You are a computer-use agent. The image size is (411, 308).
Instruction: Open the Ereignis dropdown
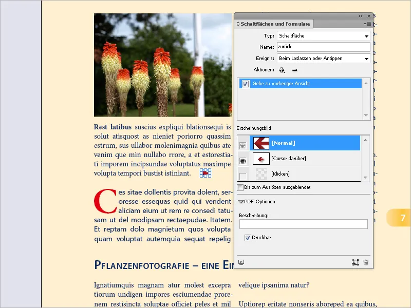pyautogui.click(x=367, y=59)
